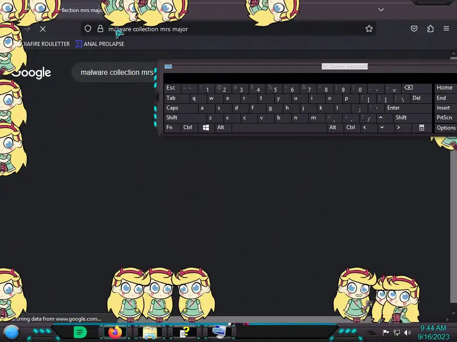Tap the End key

pos(446,98)
